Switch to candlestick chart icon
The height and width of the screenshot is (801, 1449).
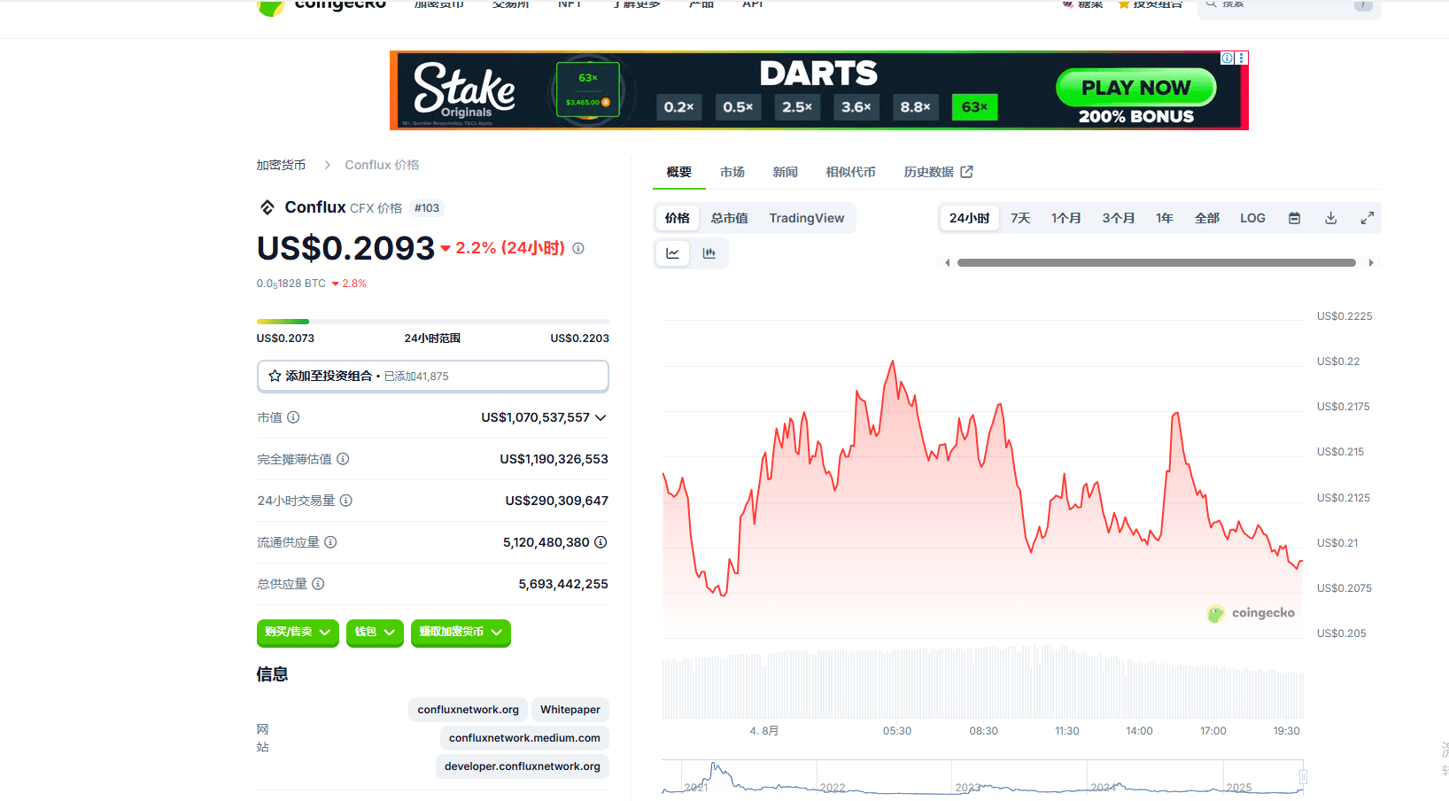709,253
